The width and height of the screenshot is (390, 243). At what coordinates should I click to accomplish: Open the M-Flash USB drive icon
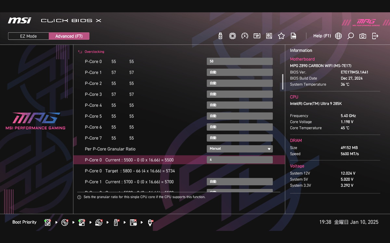pyautogui.click(x=220, y=36)
